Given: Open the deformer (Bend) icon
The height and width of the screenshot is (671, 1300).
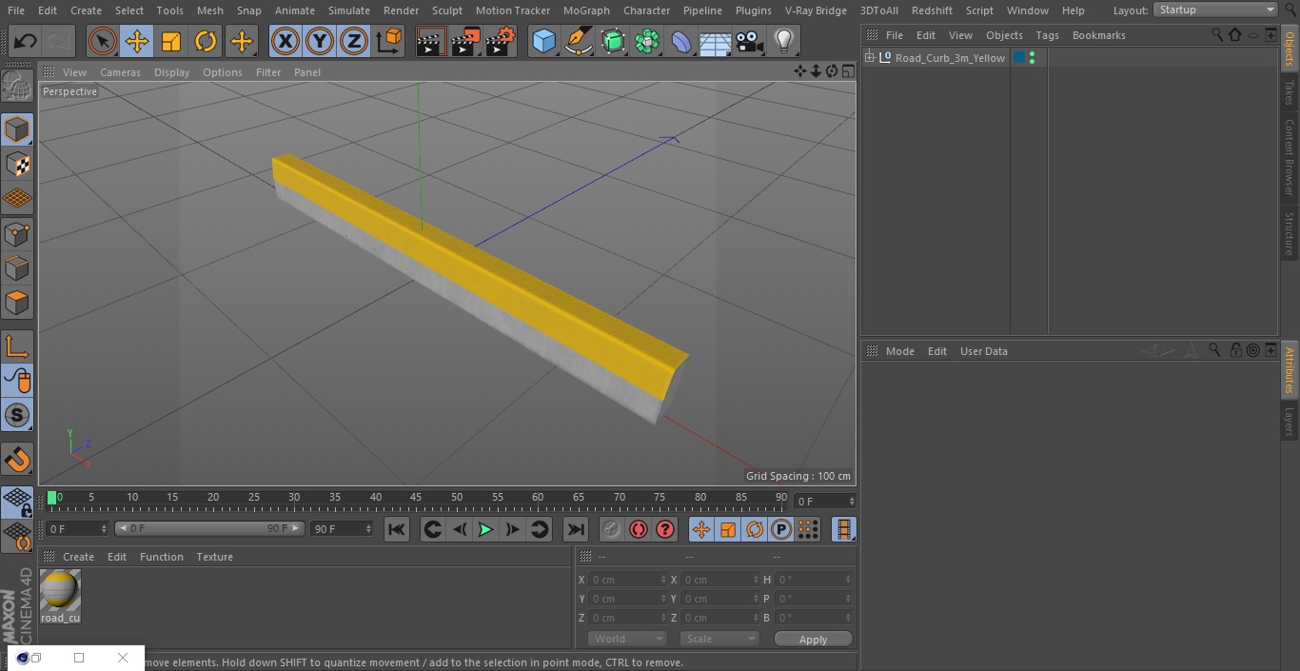Looking at the screenshot, I should (x=681, y=42).
